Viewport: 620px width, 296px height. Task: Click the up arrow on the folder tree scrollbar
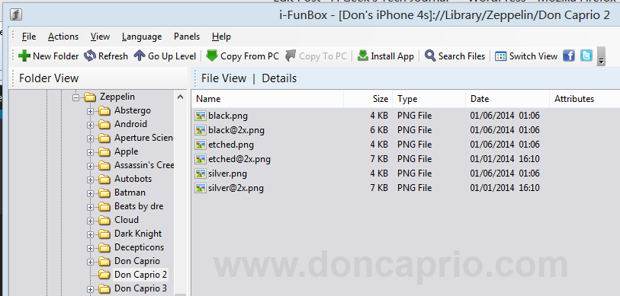tap(180, 97)
